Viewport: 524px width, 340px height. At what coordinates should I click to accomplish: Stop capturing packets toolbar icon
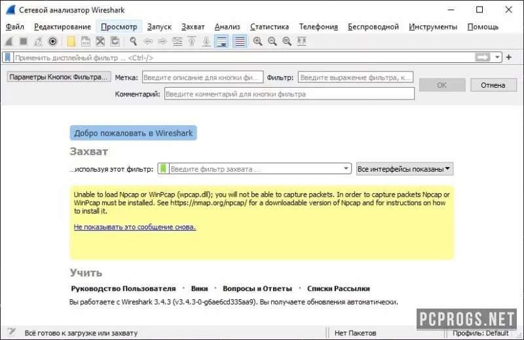[24, 41]
